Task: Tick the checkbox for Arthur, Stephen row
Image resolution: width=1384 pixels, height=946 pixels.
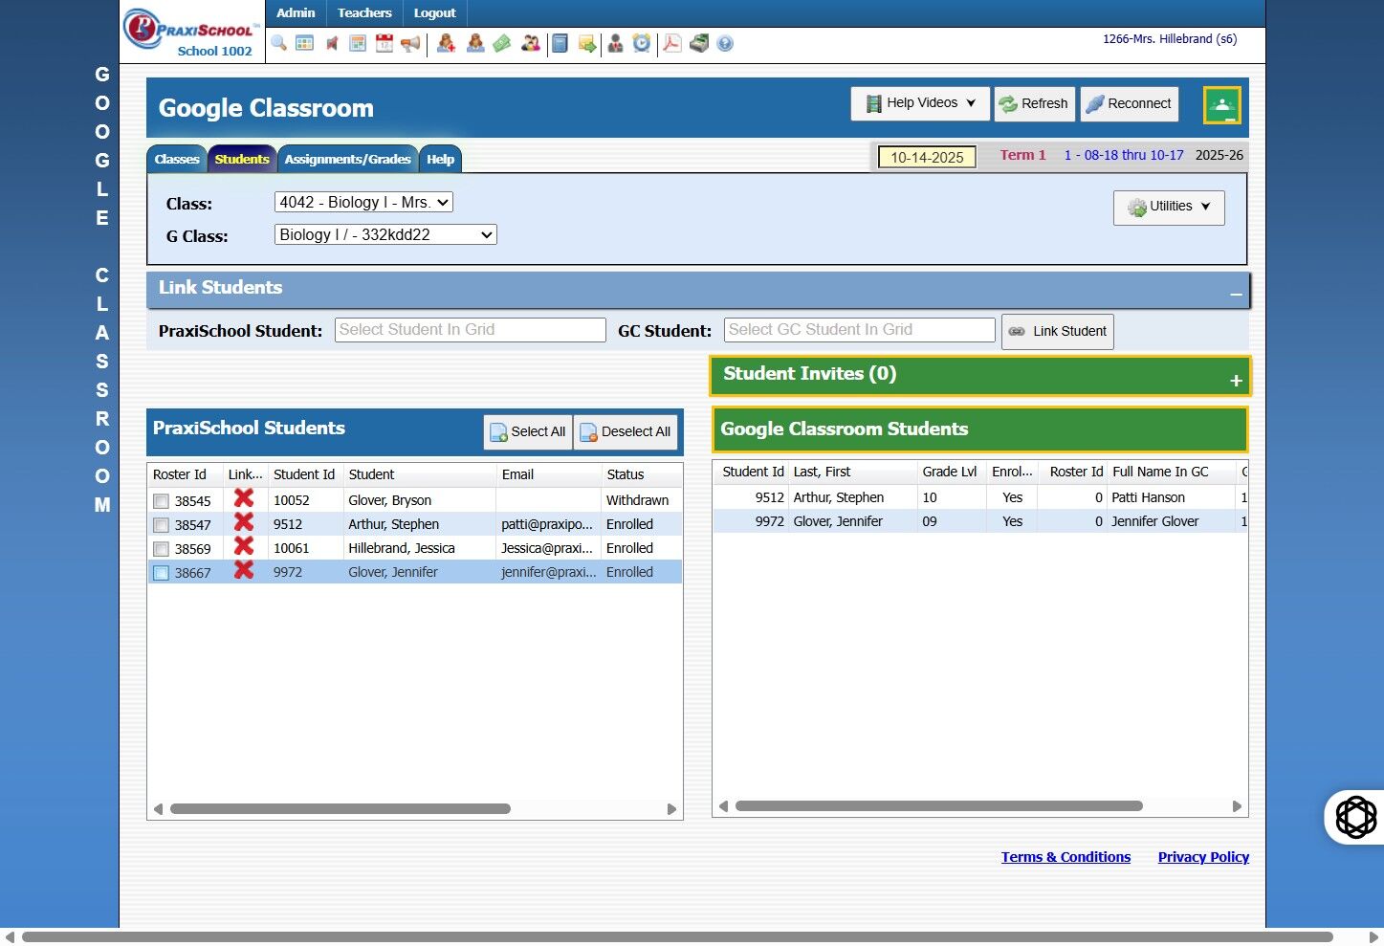Action: (161, 525)
